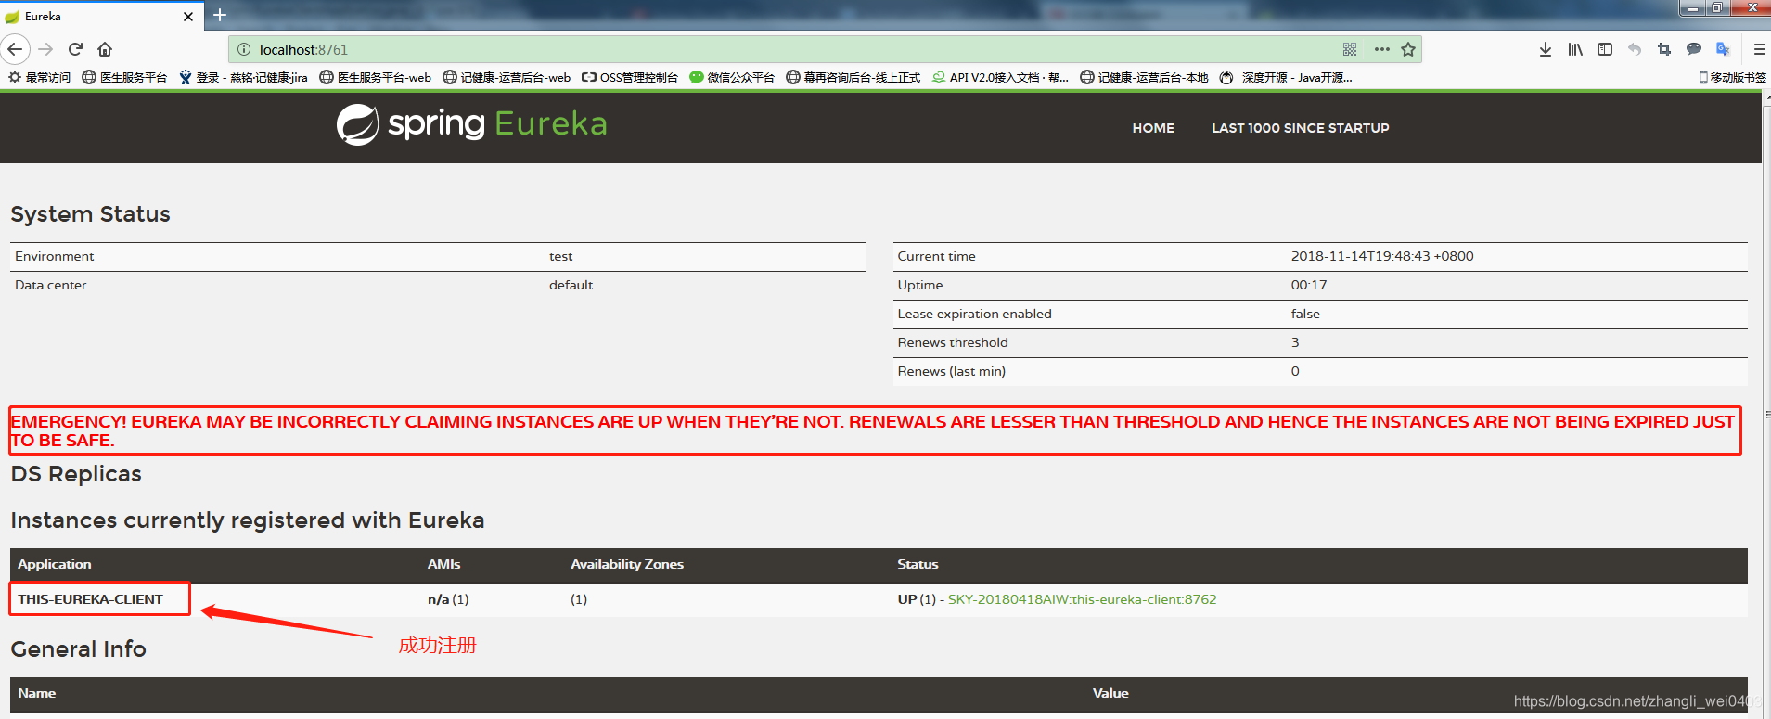Click the Environment value test

[x=560, y=256]
